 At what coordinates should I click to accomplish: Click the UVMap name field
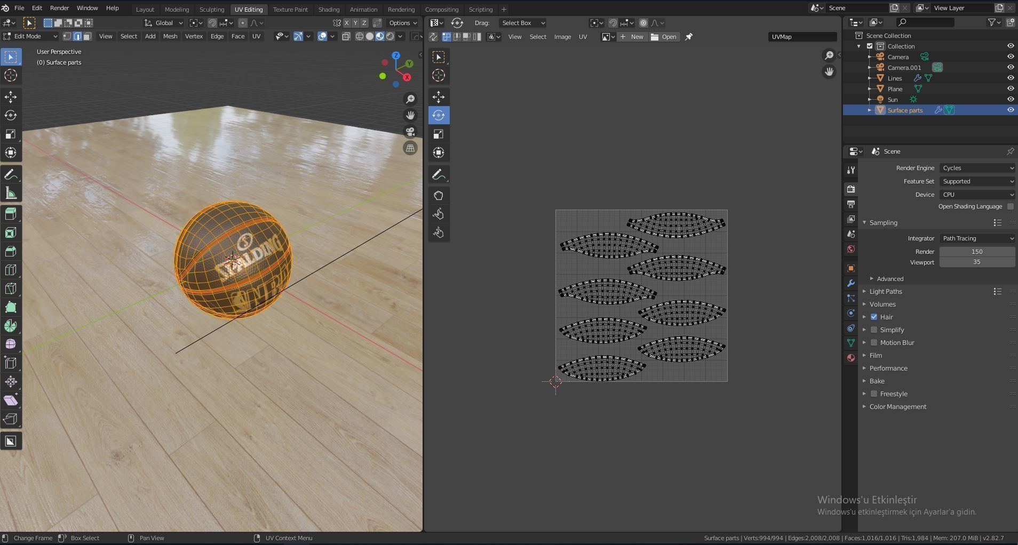pyautogui.click(x=802, y=37)
